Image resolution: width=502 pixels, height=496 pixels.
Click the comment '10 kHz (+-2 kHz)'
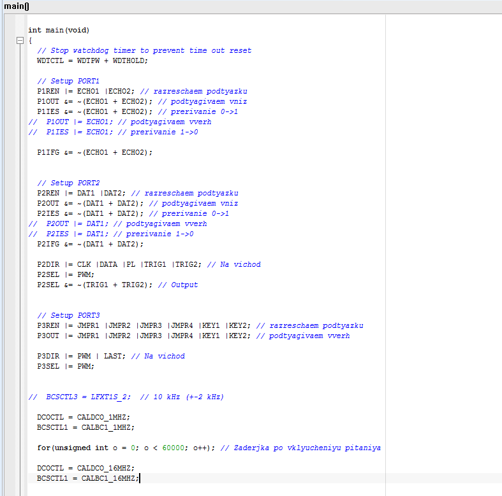[x=189, y=397]
